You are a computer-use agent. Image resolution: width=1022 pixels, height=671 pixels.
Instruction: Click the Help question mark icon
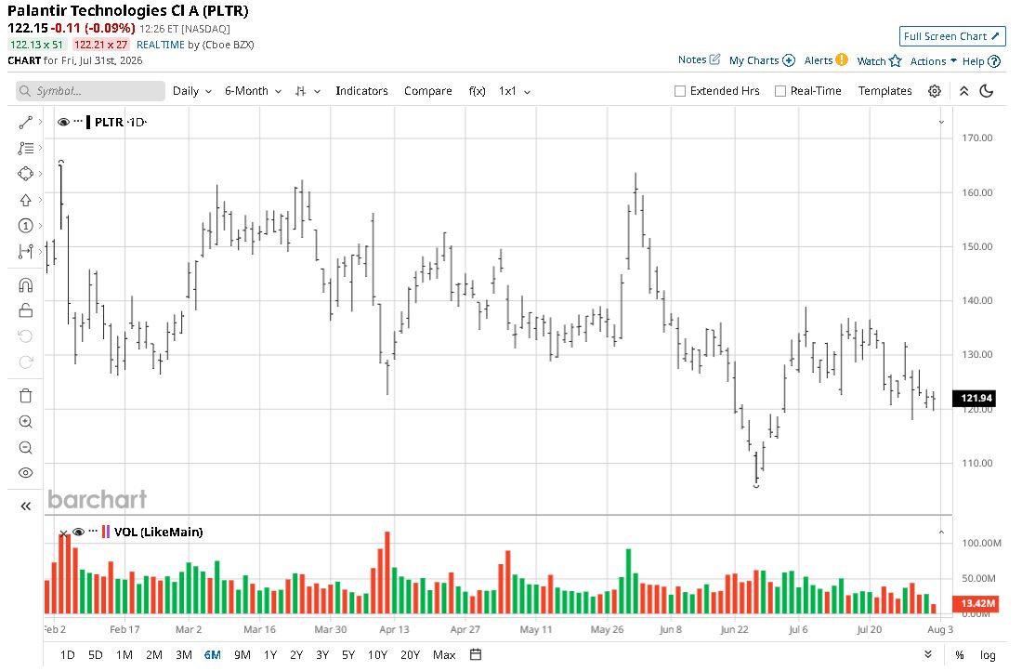coord(994,61)
